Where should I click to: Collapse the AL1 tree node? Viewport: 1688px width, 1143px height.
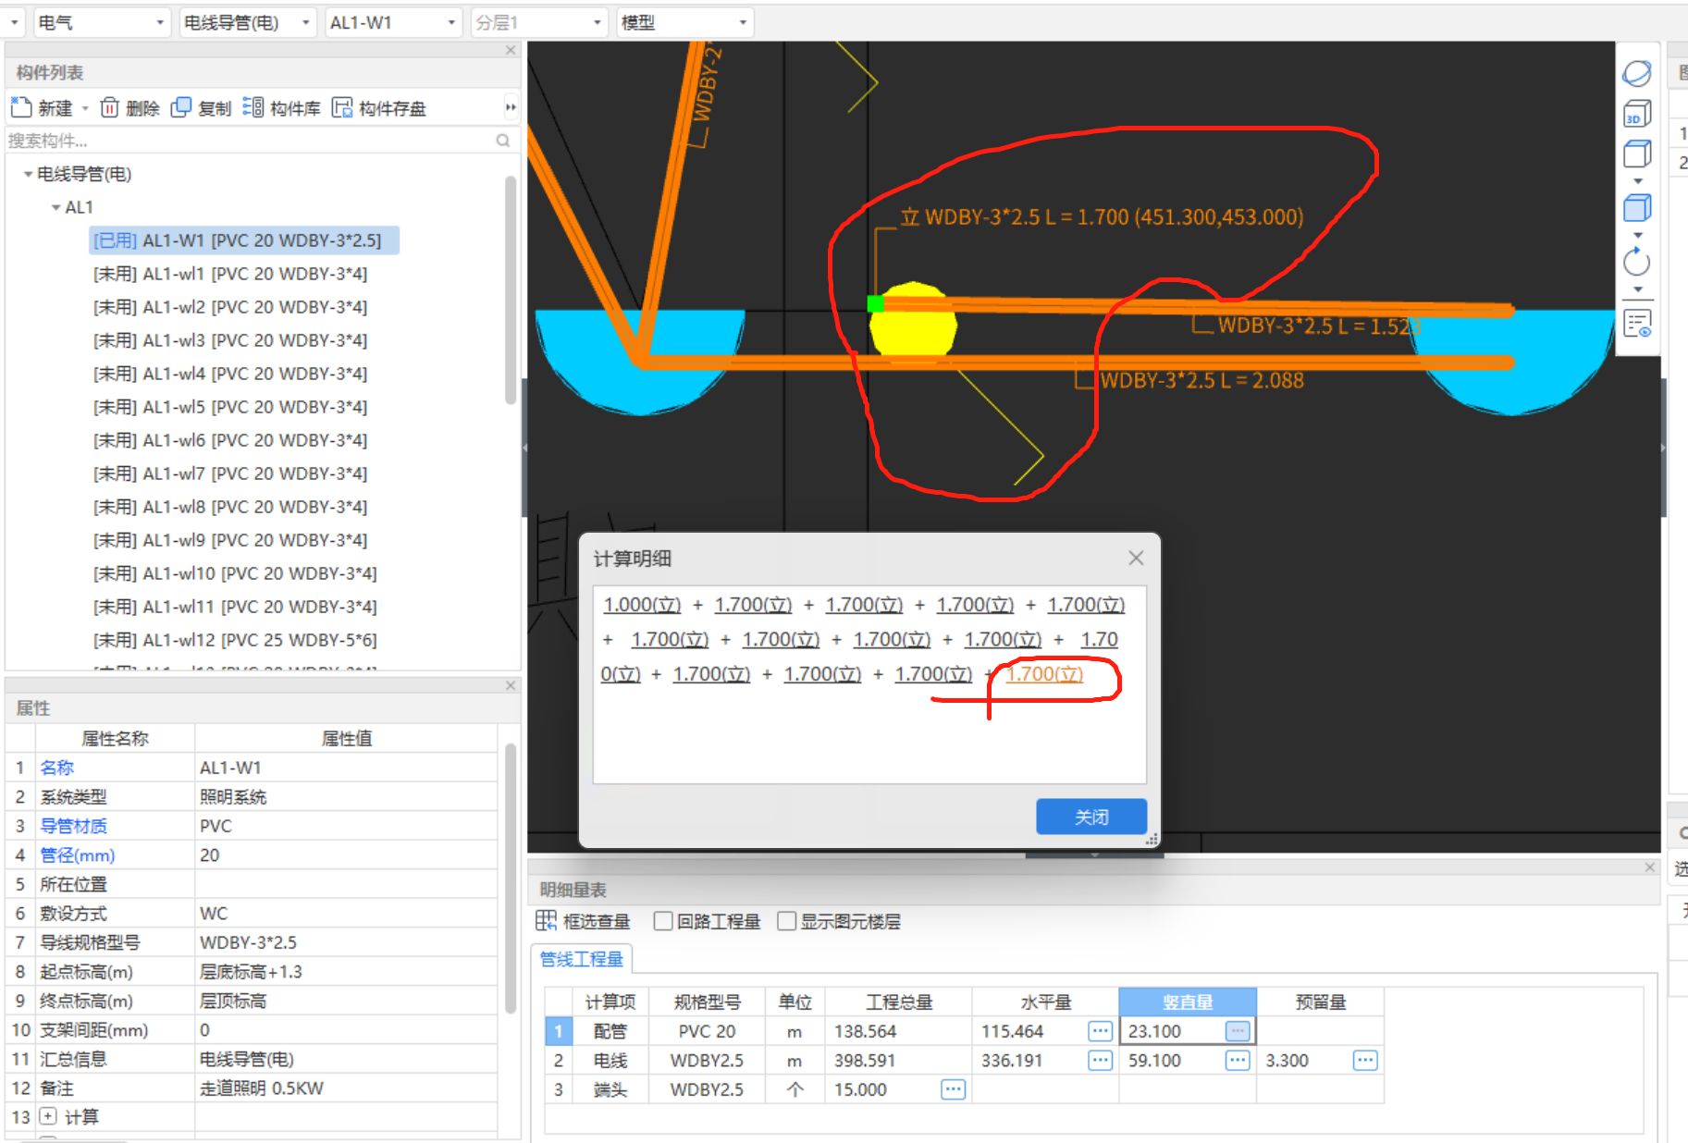(55, 207)
